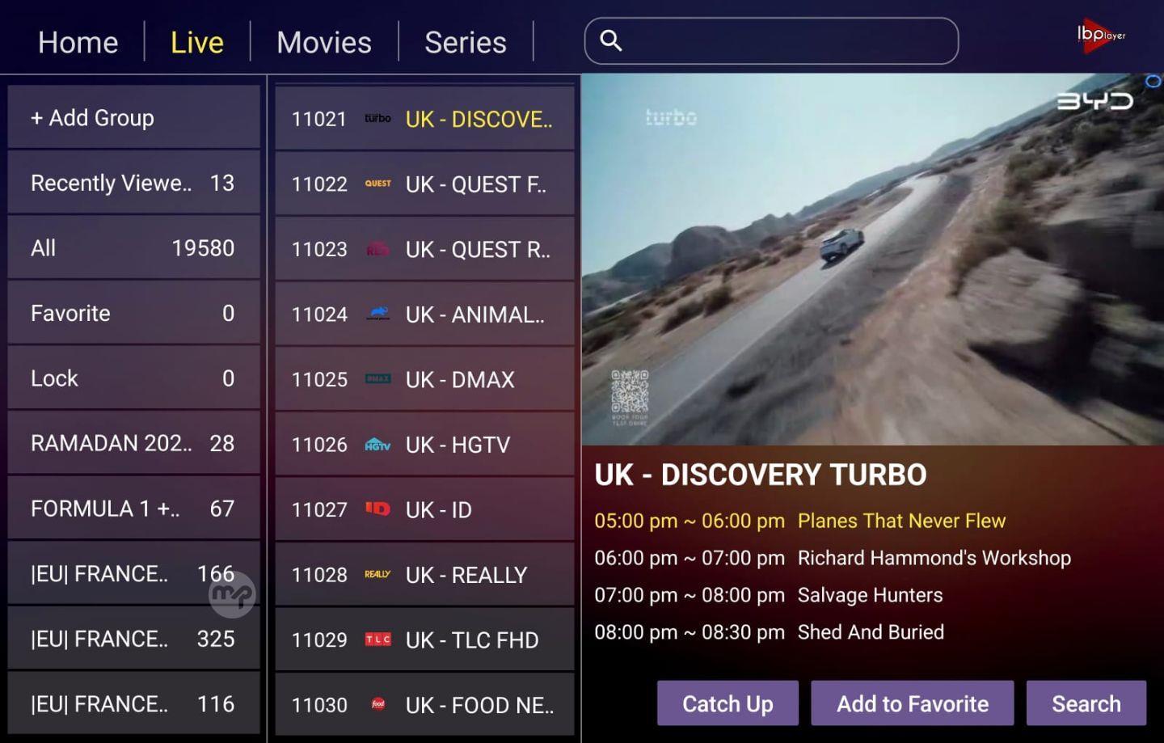Open the Lock group
The height and width of the screenshot is (743, 1164).
click(x=133, y=378)
